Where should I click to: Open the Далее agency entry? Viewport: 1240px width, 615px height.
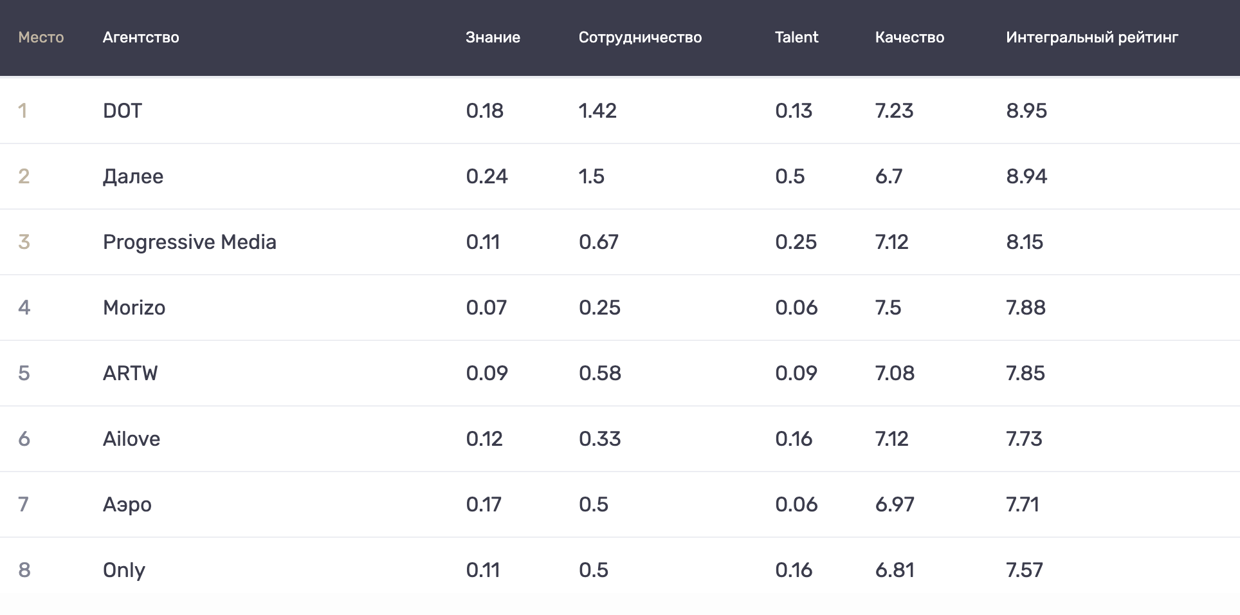pyautogui.click(x=133, y=176)
